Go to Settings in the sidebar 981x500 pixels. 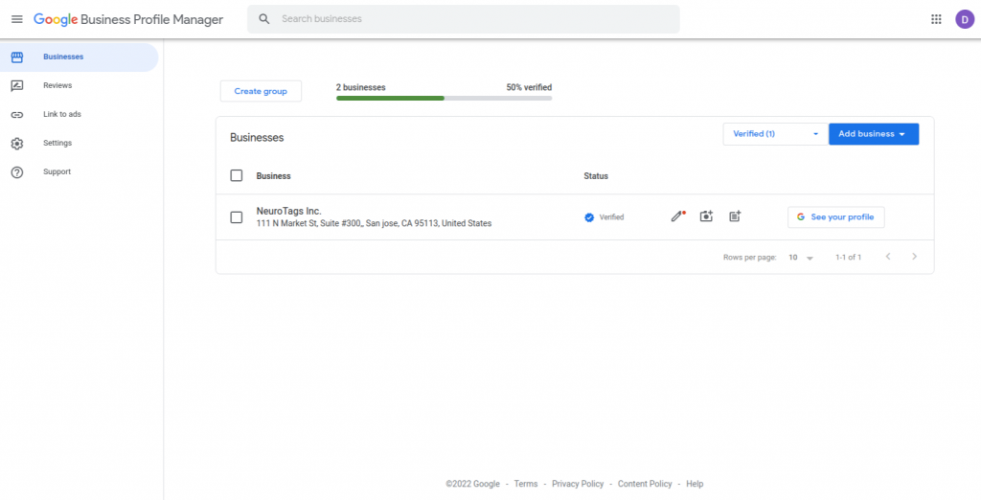(79, 144)
